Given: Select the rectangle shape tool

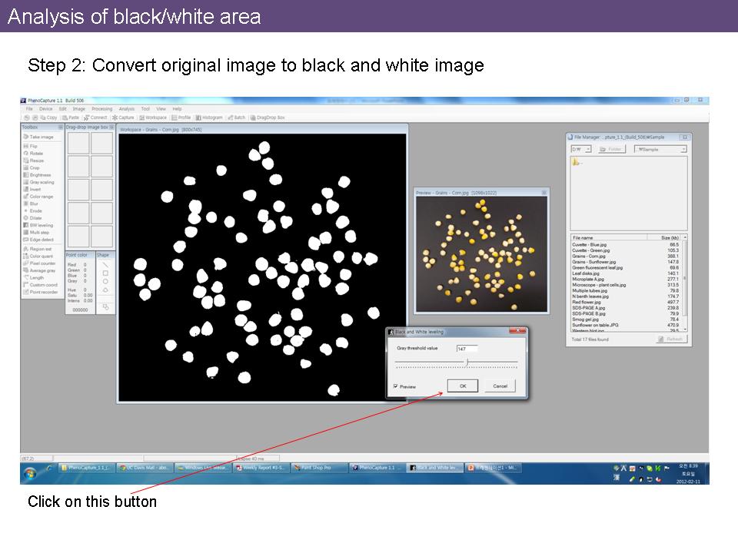Looking at the screenshot, I should point(105,273).
